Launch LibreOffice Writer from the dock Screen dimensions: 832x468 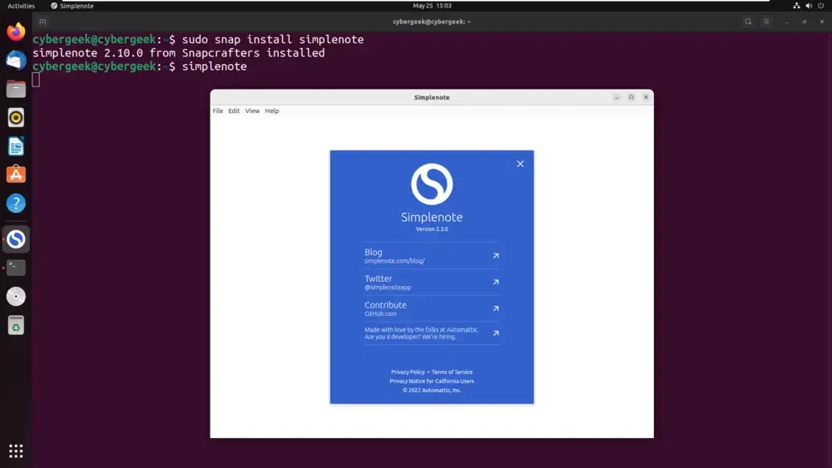pyautogui.click(x=16, y=145)
